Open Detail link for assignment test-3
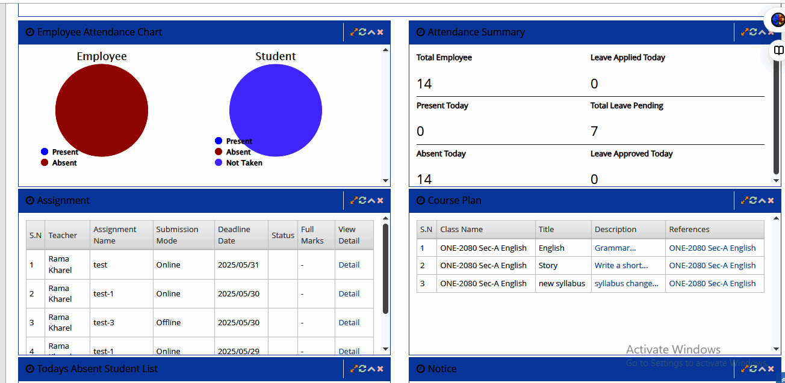Viewport: 785px width, 383px height. point(349,322)
